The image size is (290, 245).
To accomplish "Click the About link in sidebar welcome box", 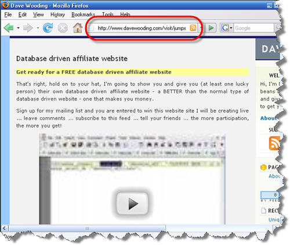I will pyautogui.click(x=268, y=118).
